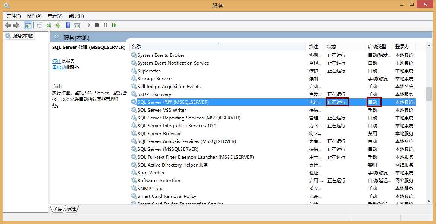
Task: Toggle the show/hide action pane icon
Action: 77,25
